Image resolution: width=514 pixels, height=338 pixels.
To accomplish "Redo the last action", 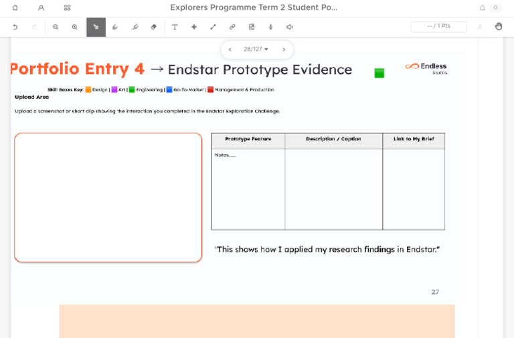I will point(34,27).
